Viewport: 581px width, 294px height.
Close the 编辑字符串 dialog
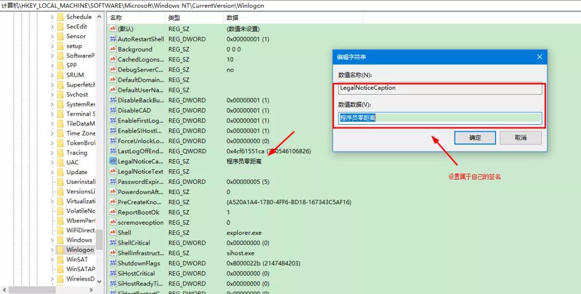540,57
